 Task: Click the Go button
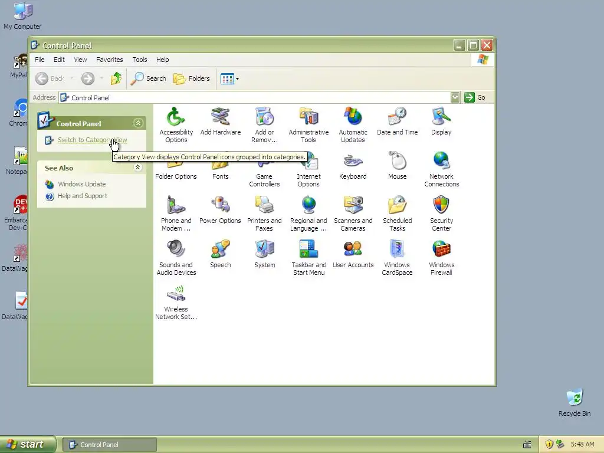(475, 97)
